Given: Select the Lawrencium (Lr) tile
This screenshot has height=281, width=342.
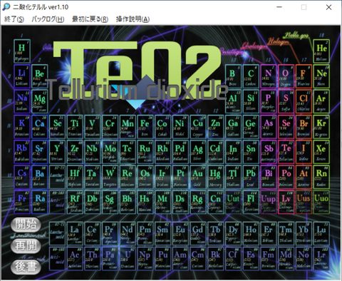Looking at the screenshot, I should (321, 259).
